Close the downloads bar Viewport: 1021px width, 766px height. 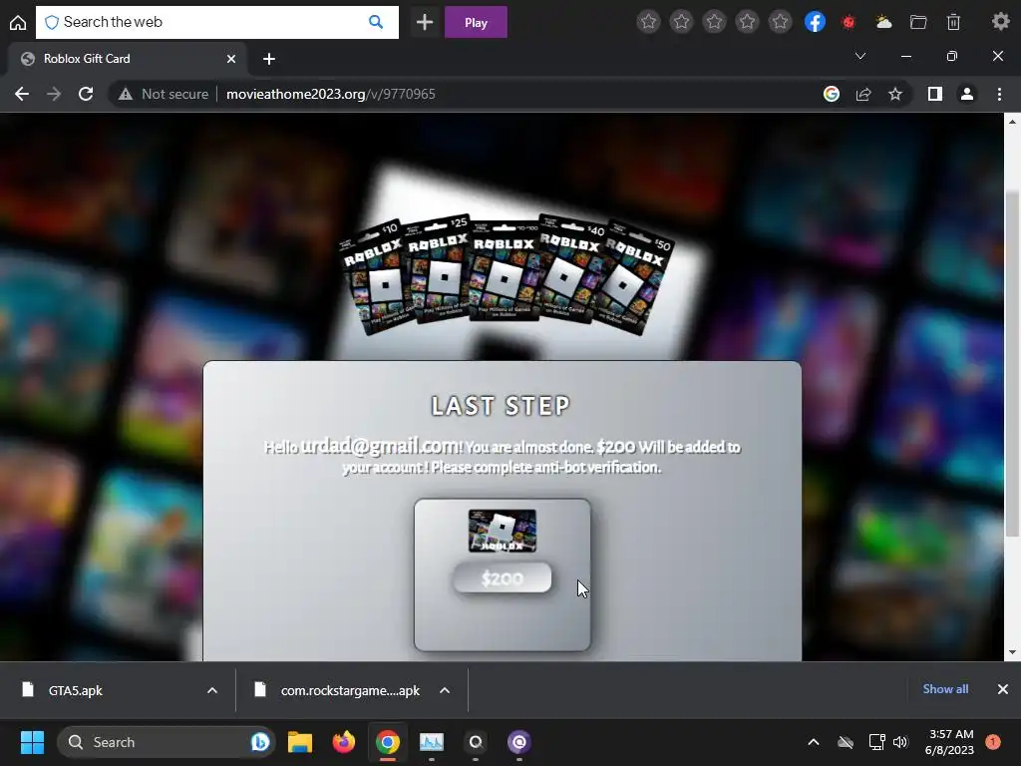(1003, 689)
